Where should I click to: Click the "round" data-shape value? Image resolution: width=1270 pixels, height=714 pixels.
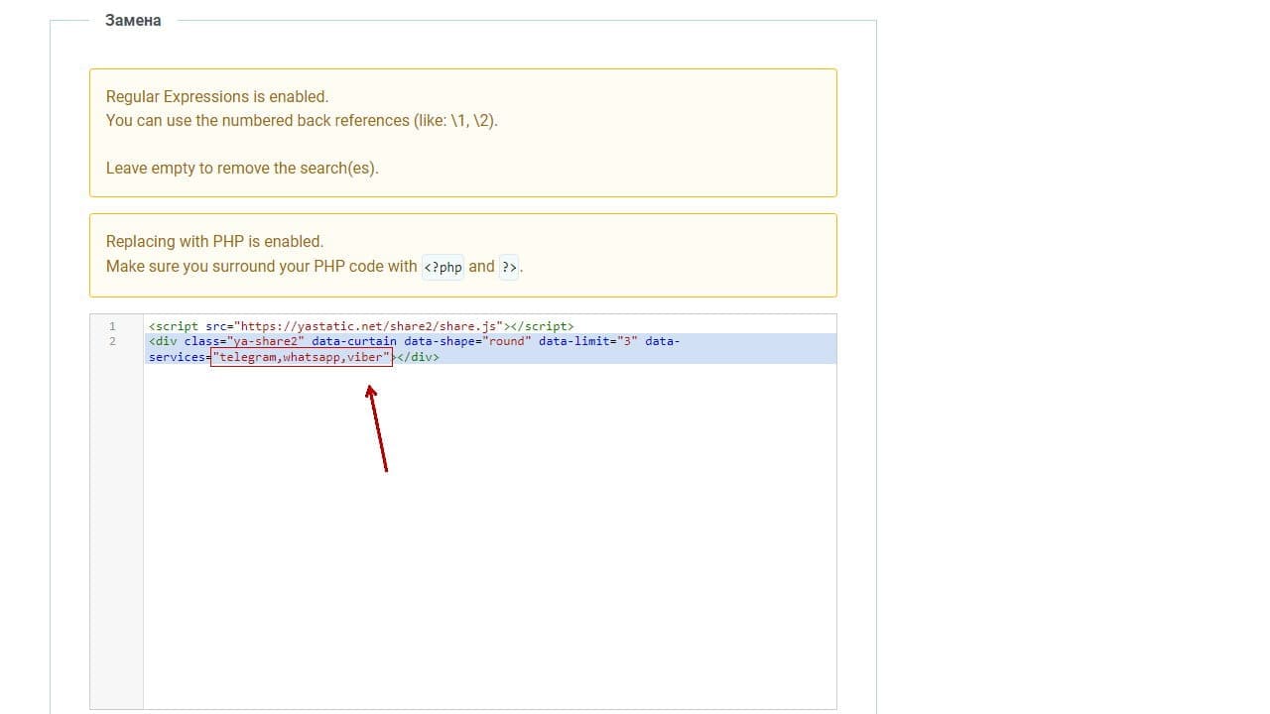506,341
